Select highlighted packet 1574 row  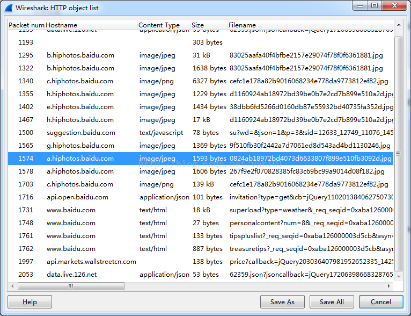(201, 158)
